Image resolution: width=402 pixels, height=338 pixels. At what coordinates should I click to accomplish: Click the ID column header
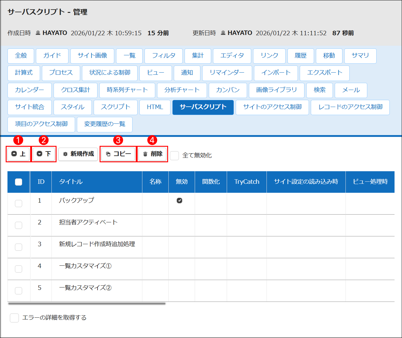41,182
